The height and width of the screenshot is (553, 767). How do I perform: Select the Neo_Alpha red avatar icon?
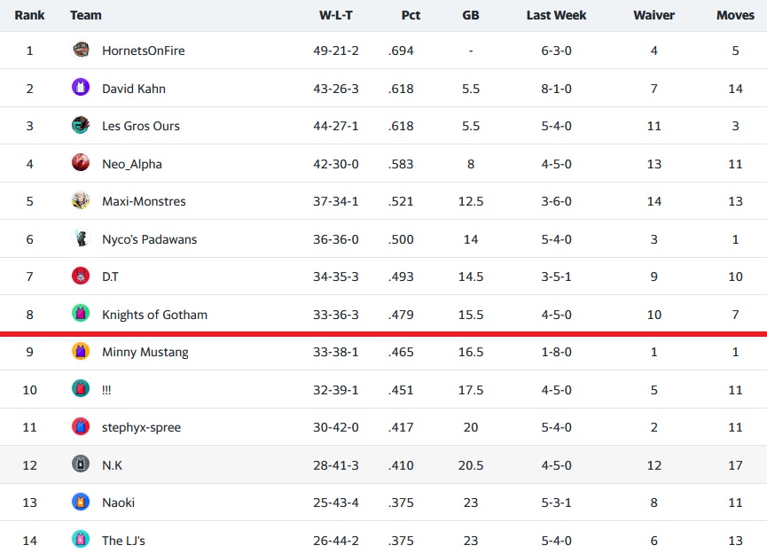(81, 163)
